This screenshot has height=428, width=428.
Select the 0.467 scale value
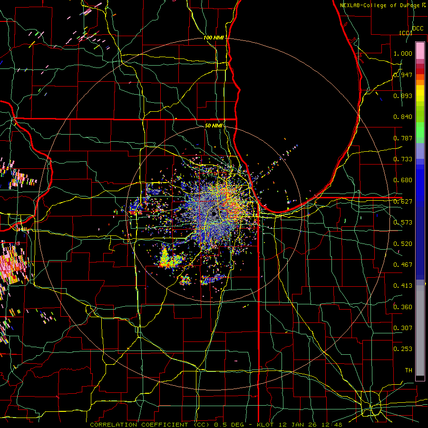click(x=403, y=265)
